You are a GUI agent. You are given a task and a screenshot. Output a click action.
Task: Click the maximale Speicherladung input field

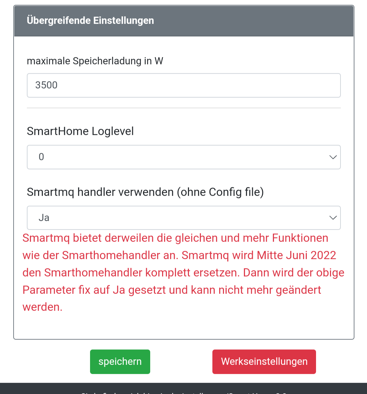(183, 85)
